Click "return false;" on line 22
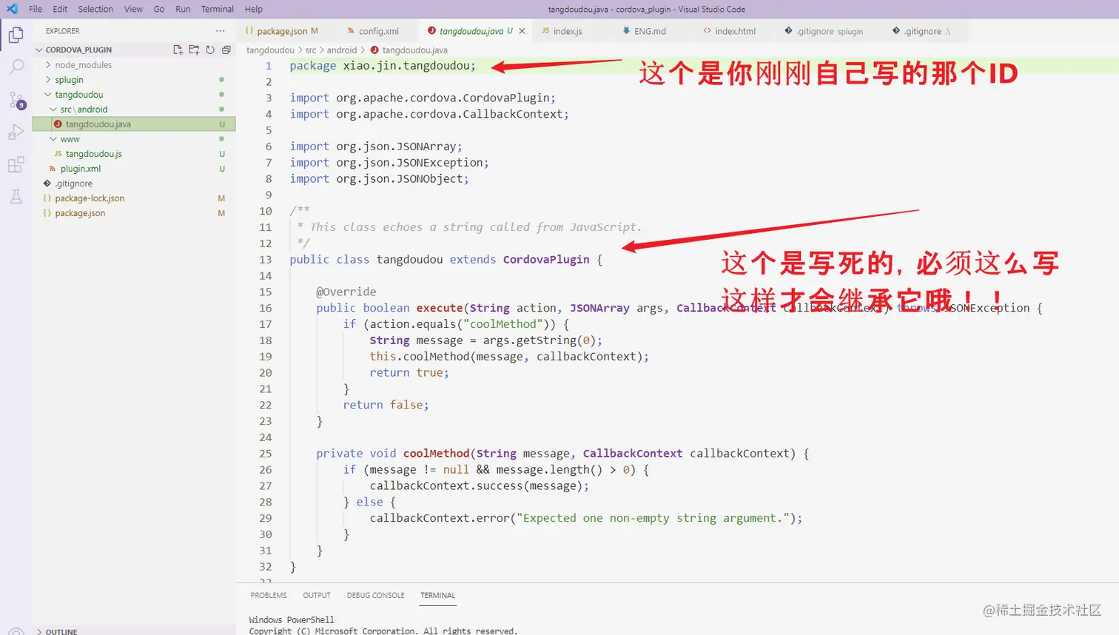 coord(386,405)
